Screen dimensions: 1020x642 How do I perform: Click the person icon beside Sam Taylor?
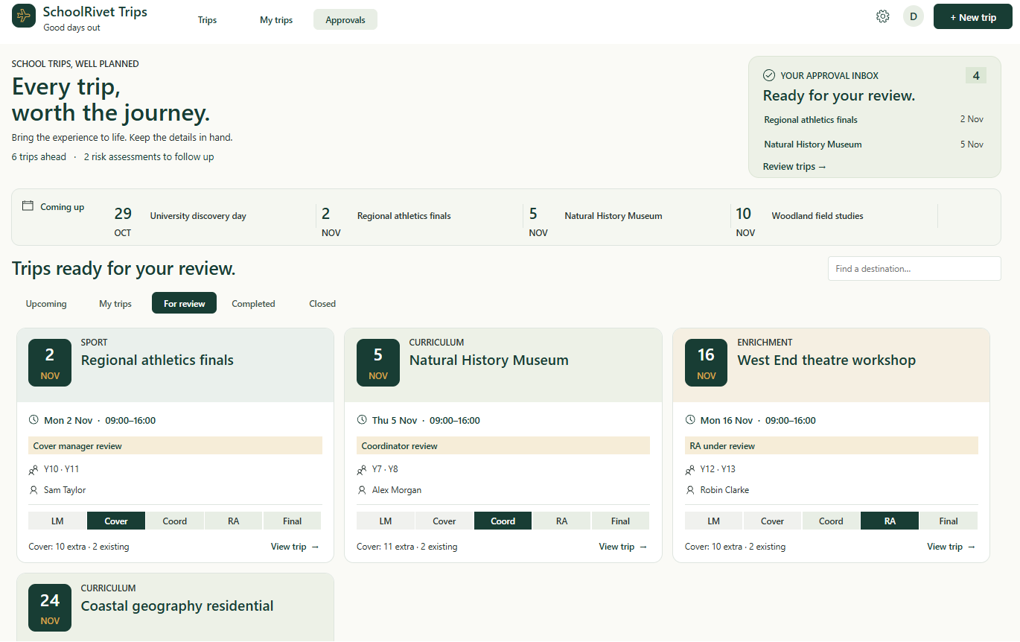(34, 490)
